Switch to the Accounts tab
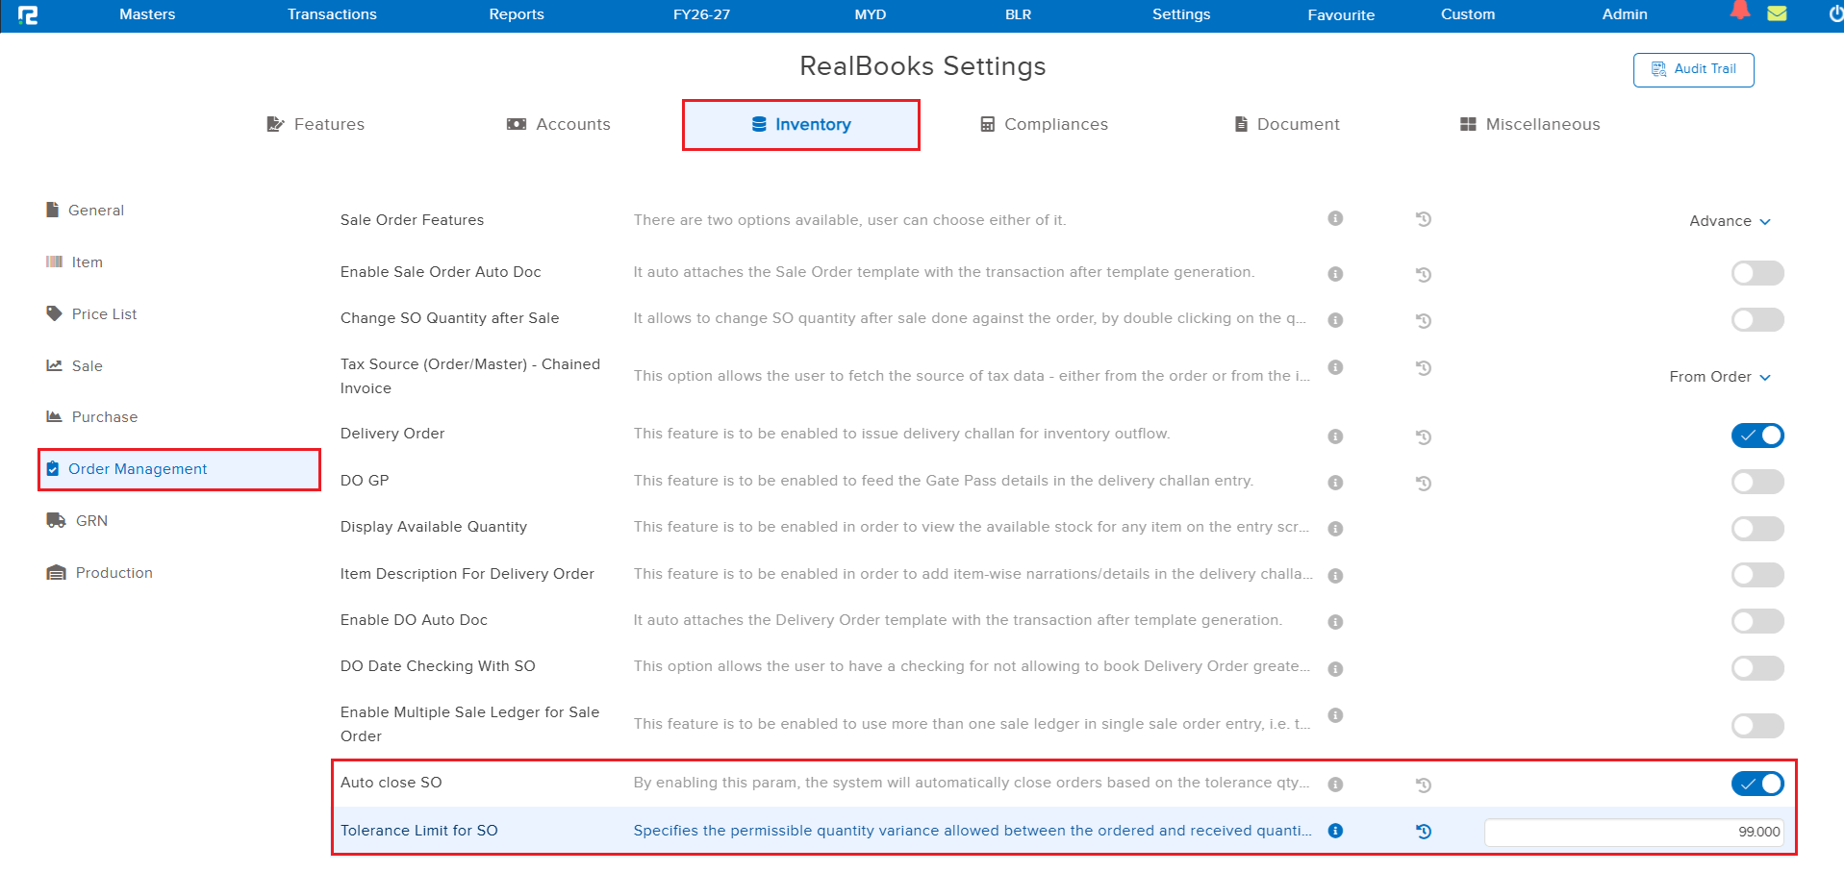 click(559, 124)
